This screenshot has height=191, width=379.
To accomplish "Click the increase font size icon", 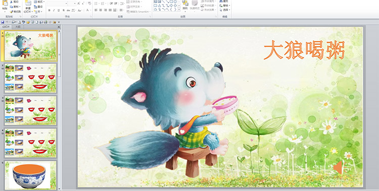I will pyautogui.click(x=79, y=4).
